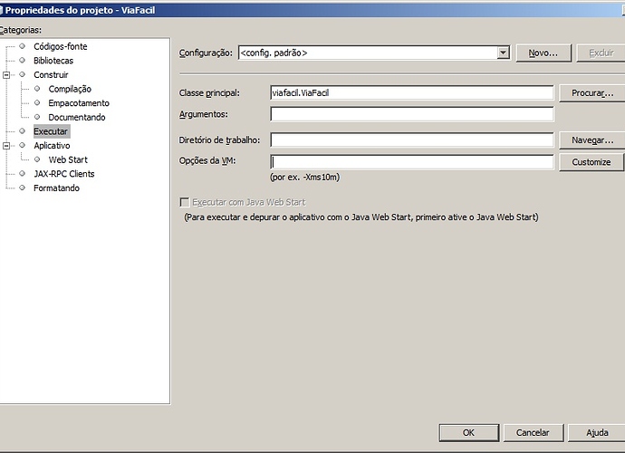Select the Códigos-fonte category

pyautogui.click(x=60, y=46)
